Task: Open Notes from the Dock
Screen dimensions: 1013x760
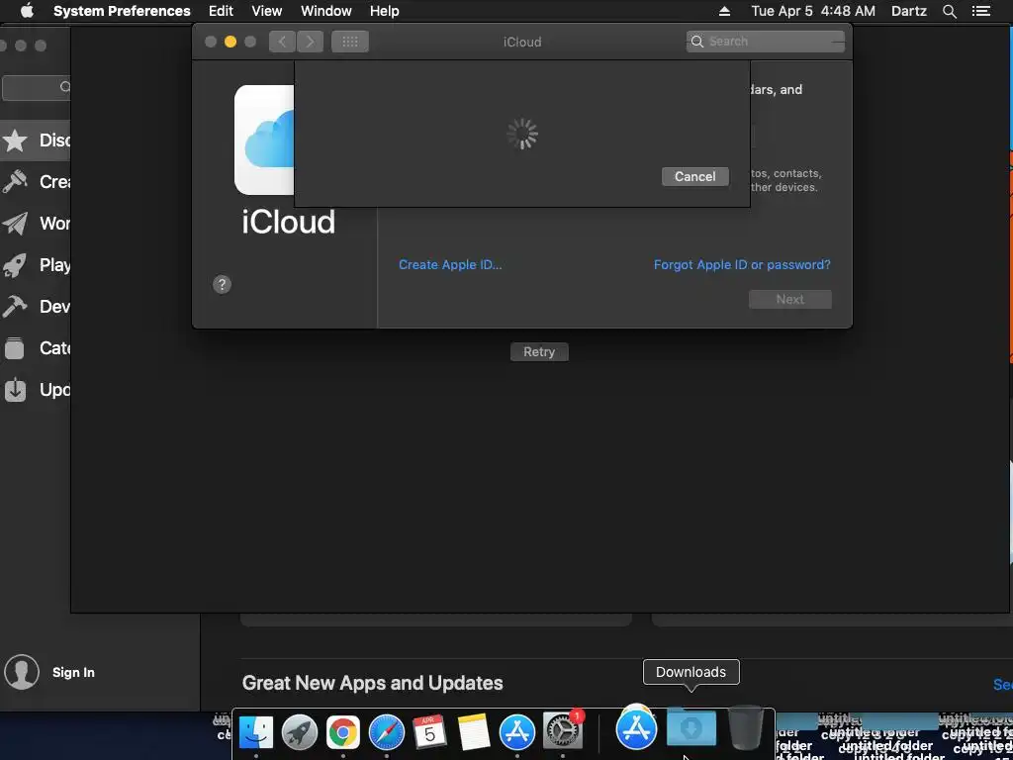Action: pyautogui.click(x=474, y=731)
